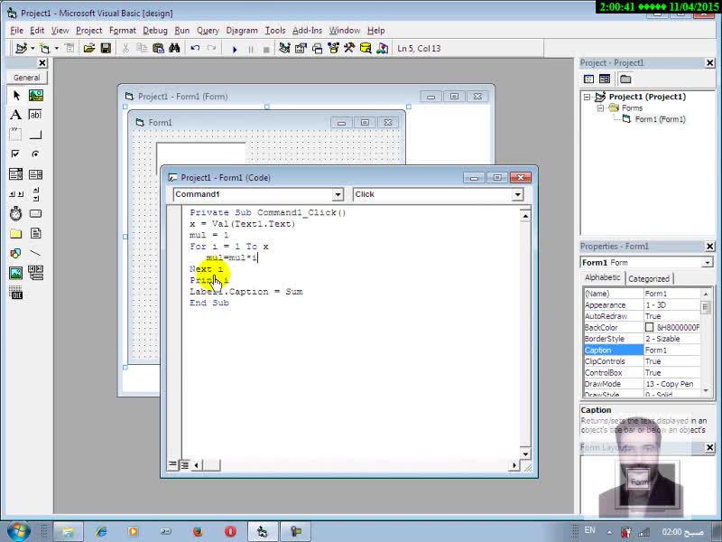Select the vertical scrollbar tool

pyautogui.click(x=35, y=193)
